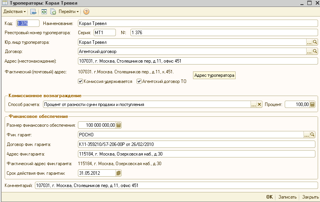Open the Действия dropdown menu
The width and height of the screenshot is (320, 202).
click(15, 12)
